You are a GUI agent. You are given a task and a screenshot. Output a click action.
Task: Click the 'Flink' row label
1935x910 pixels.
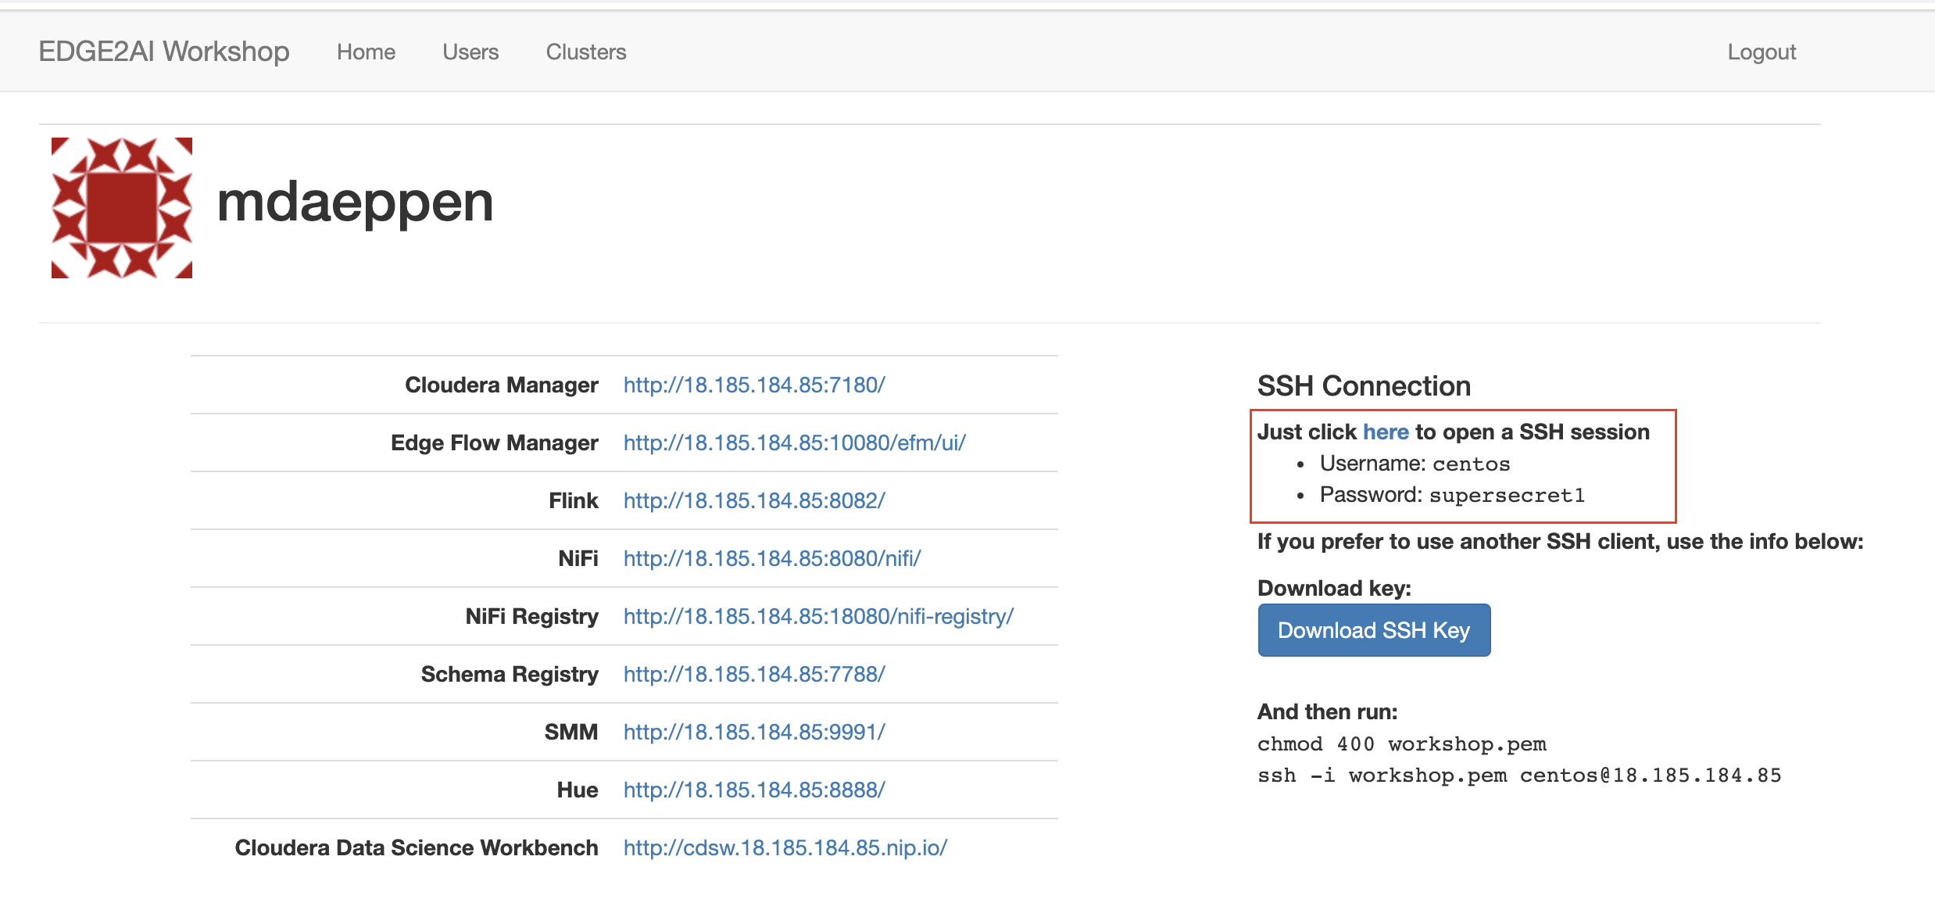pos(574,500)
